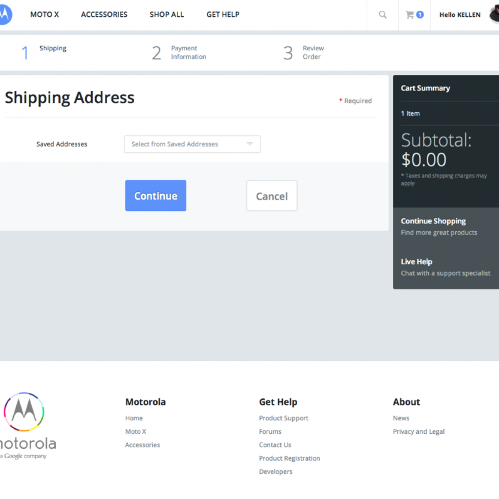
Task: Click the Shipping Address heading
Action: point(70,98)
